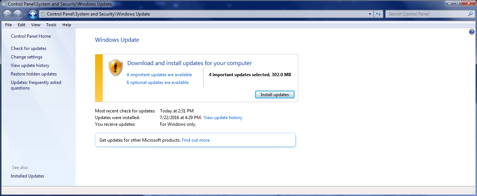The image size is (477, 196).
Task: Focus the Search Control Panel field
Action: (427, 14)
